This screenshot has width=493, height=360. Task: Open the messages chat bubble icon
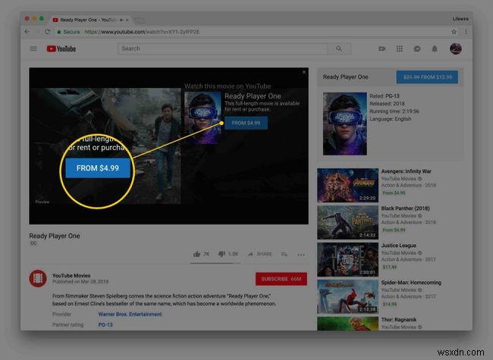[x=417, y=49]
